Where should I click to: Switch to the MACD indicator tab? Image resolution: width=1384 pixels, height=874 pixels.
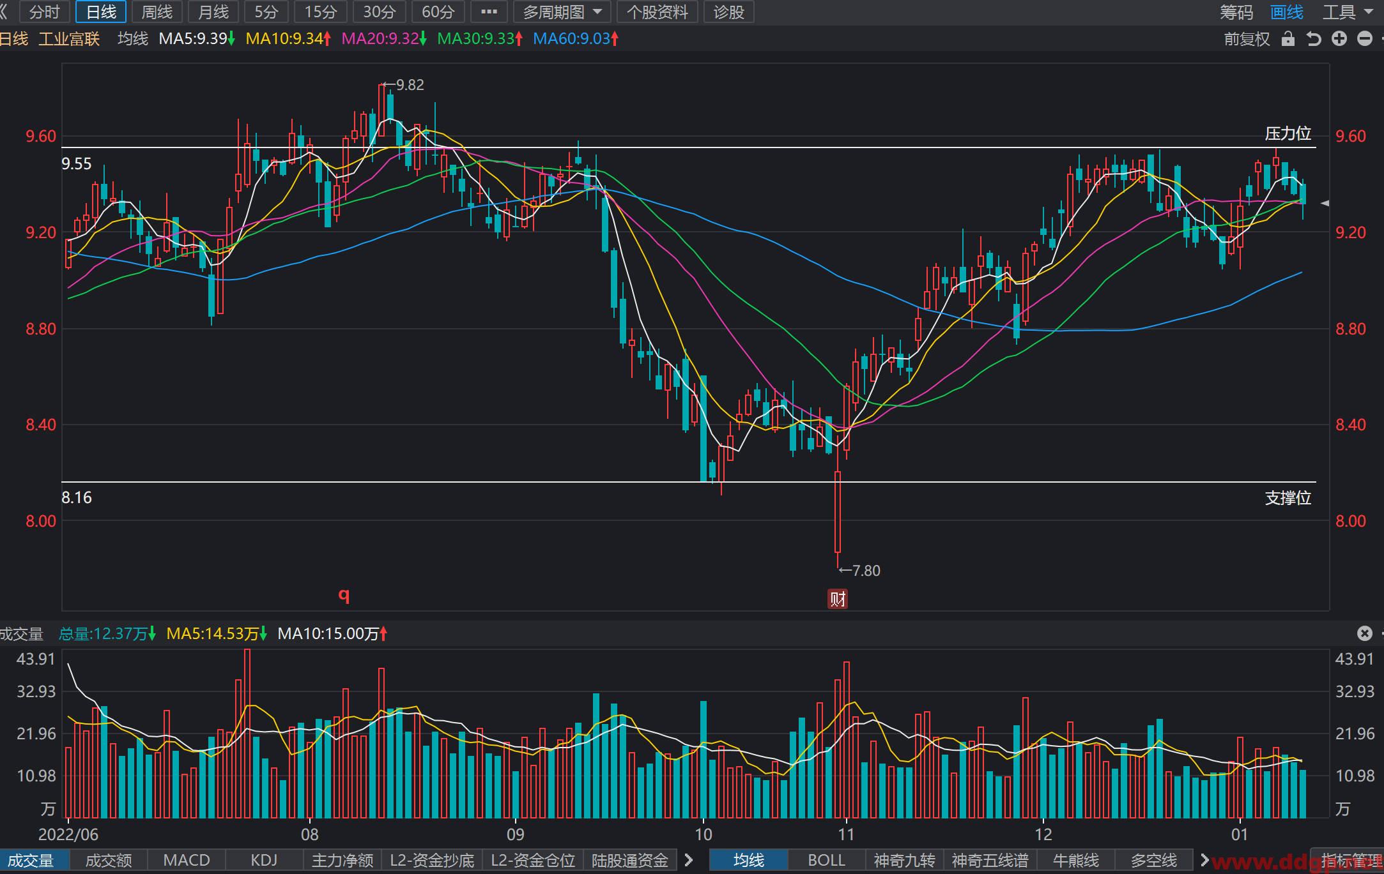187,861
